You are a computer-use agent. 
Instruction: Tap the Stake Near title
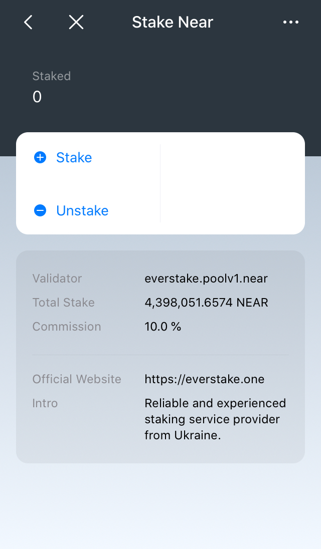[x=172, y=22]
